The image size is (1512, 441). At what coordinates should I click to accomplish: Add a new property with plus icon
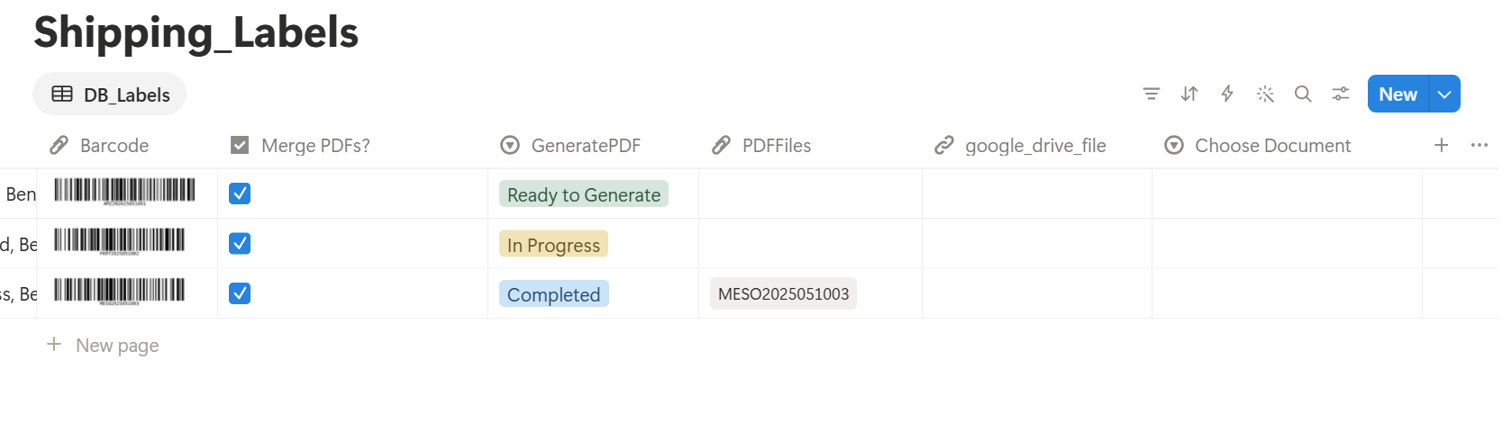click(1442, 145)
